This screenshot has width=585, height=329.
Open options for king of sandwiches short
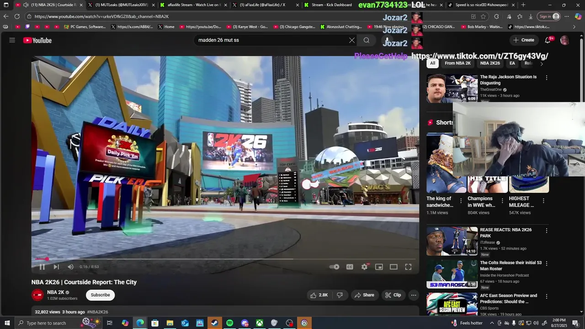pos(461,201)
